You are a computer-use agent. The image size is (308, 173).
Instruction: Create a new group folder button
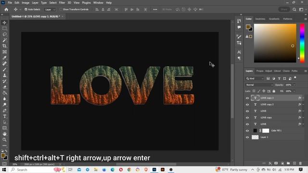288,163
